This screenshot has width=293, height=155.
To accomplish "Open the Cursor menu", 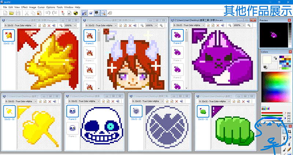I will (41, 7).
